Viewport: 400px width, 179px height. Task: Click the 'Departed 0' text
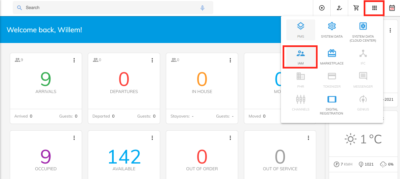coord(103,116)
